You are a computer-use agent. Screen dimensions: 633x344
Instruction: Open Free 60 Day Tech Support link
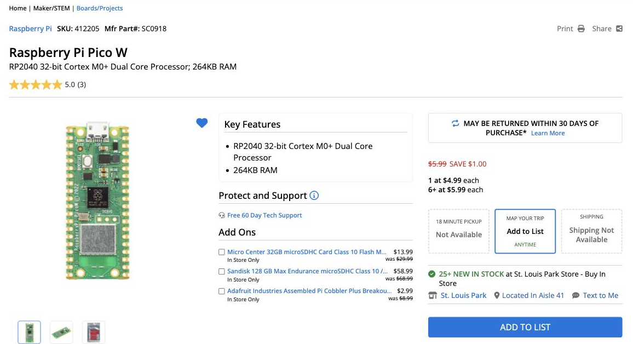[264, 215]
